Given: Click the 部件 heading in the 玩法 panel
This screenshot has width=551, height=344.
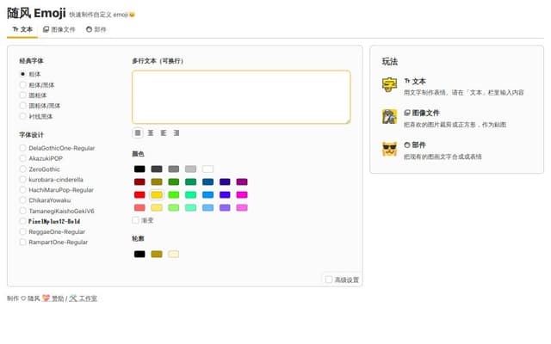Looking at the screenshot, I should 415,145.
